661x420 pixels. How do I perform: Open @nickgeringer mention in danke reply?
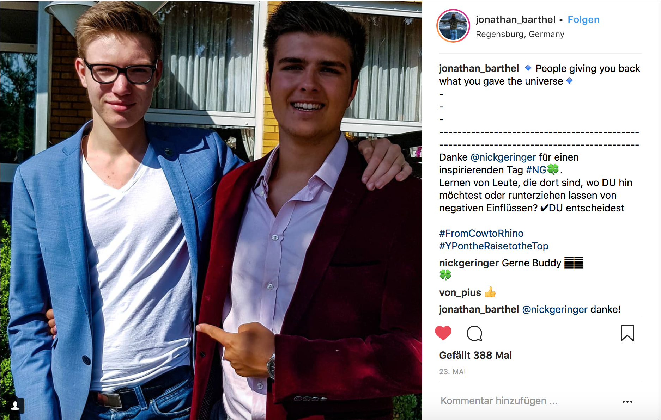pyautogui.click(x=554, y=309)
